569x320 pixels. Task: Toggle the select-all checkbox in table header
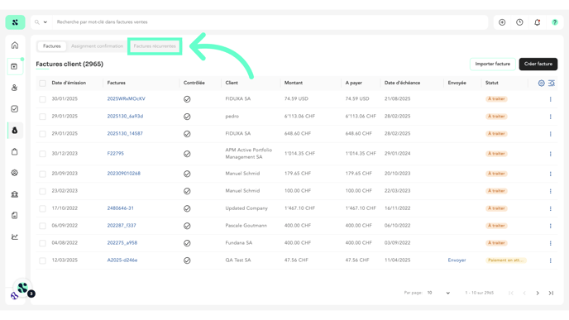(42, 83)
